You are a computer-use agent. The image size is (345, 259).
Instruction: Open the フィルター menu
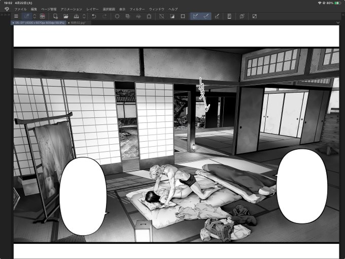137,9
